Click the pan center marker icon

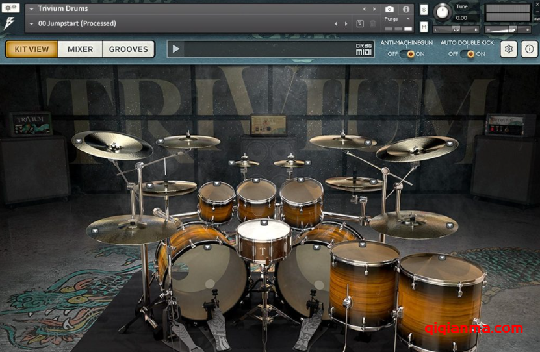(456, 30)
